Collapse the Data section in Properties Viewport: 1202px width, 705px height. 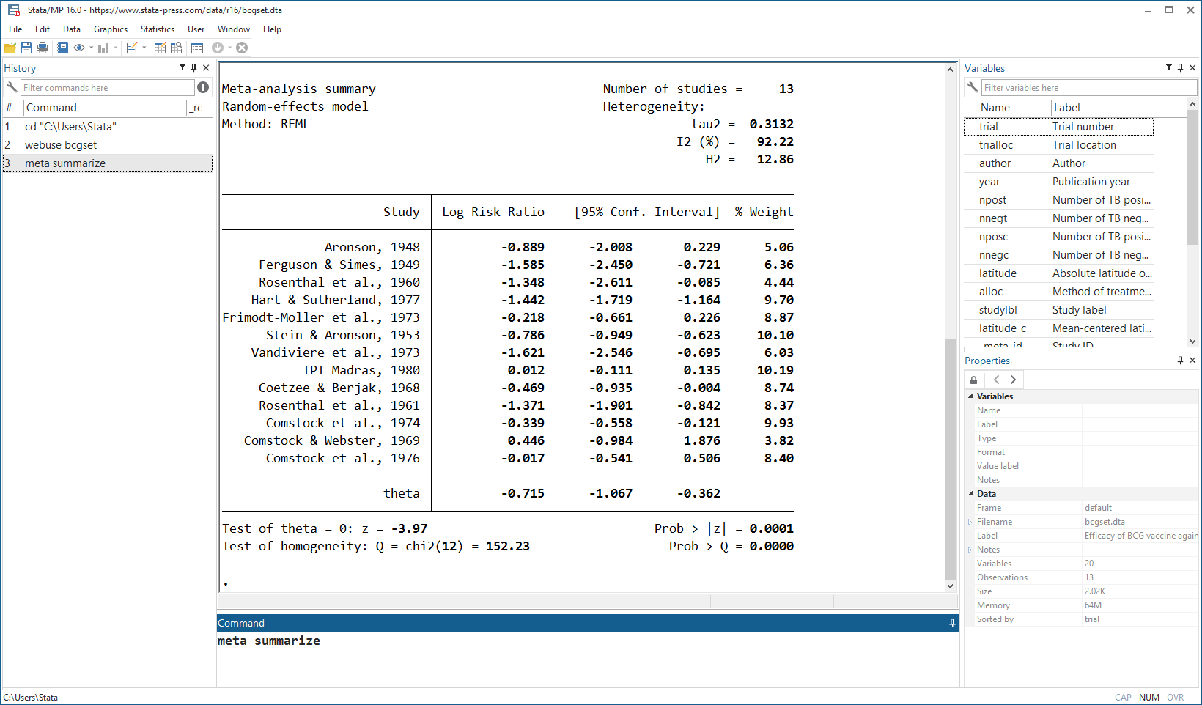click(970, 494)
